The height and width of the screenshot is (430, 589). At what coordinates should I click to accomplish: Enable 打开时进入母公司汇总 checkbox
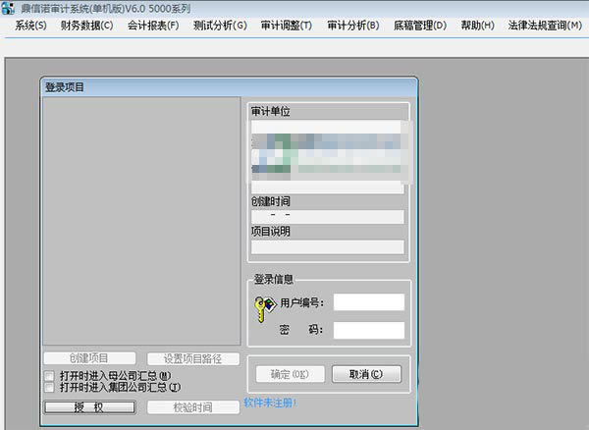tap(50, 375)
